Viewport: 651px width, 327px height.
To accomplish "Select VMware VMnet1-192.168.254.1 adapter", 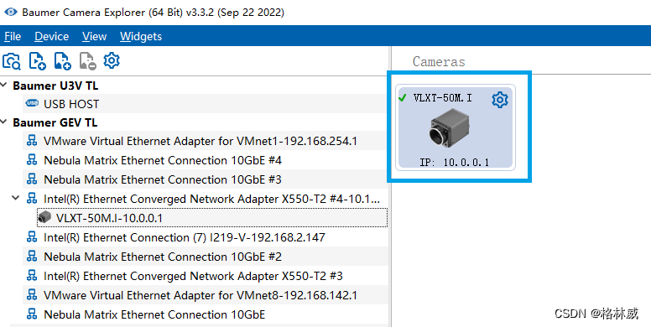I will 206,141.
